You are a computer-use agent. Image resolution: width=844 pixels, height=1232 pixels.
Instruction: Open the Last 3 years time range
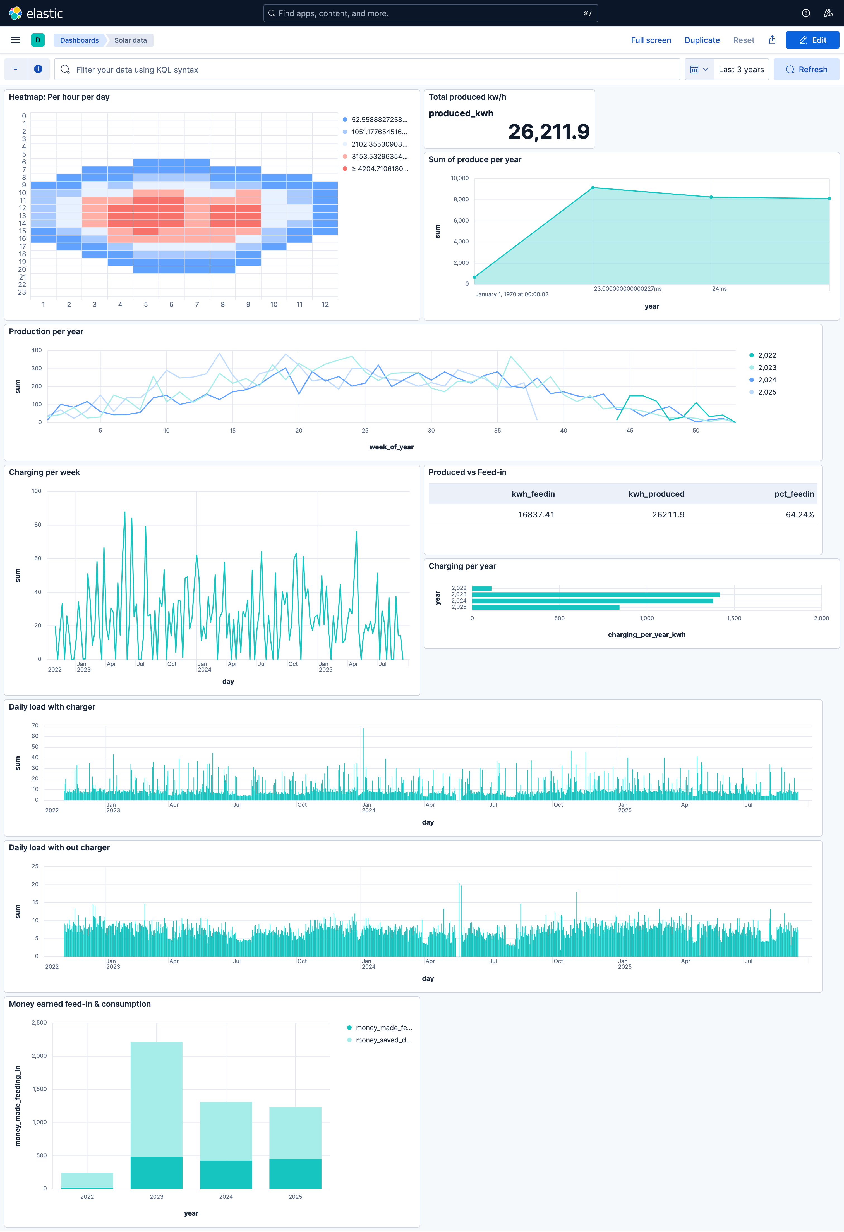tap(741, 70)
